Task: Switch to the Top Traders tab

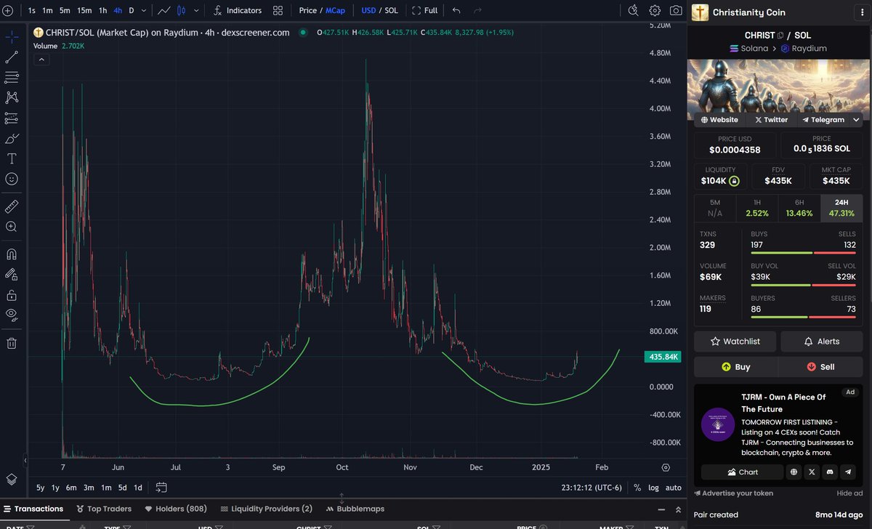Action: coord(103,509)
